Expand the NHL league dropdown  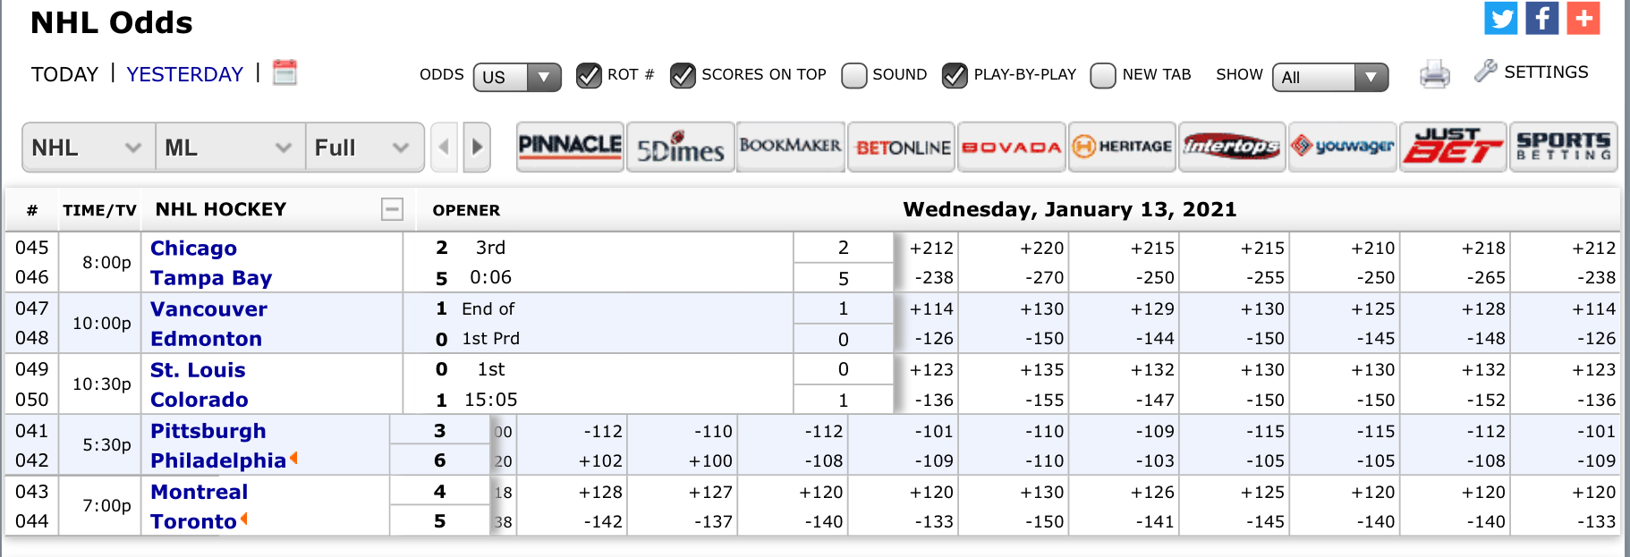pyautogui.click(x=87, y=148)
